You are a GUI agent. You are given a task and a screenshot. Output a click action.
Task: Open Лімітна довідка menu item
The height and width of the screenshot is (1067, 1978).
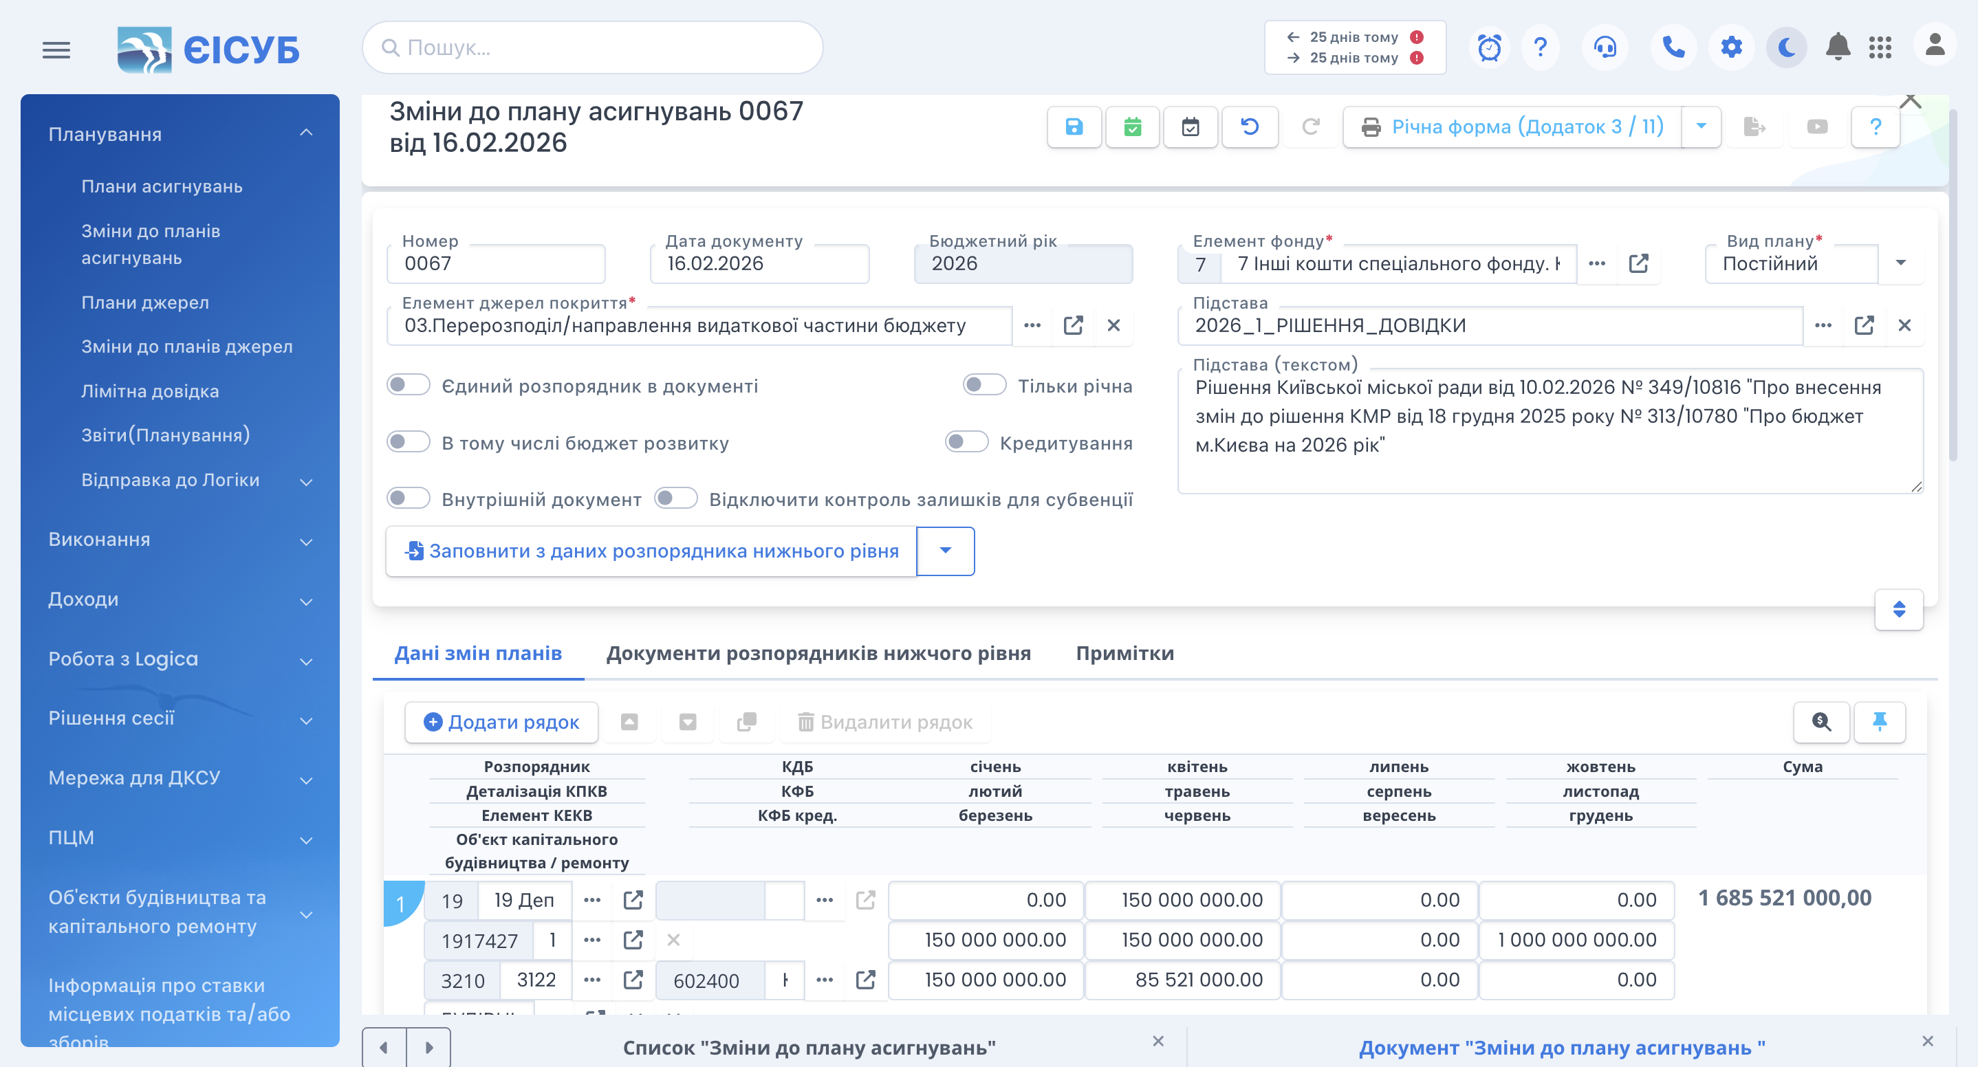[151, 391]
